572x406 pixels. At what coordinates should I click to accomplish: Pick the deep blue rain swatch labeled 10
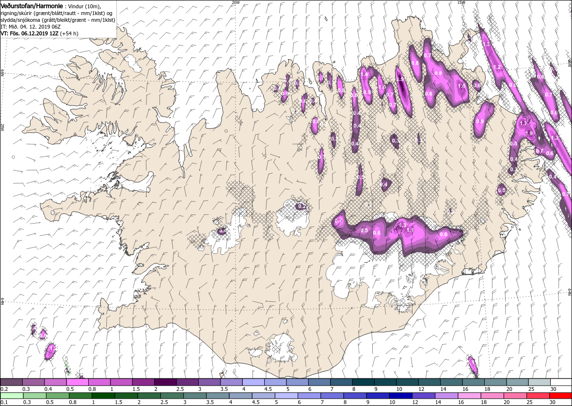[400, 396]
